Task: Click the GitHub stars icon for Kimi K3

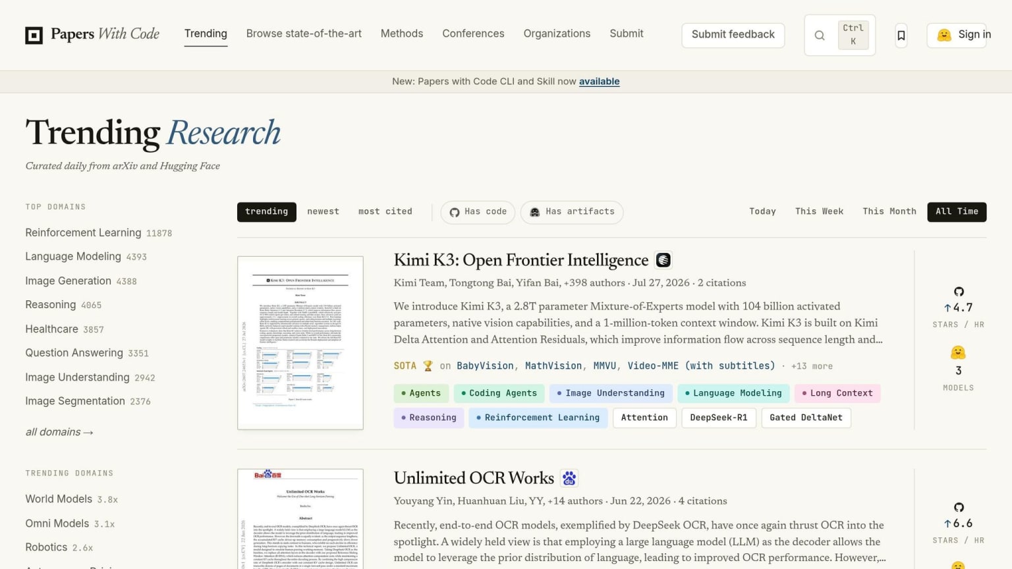Action: click(x=959, y=291)
